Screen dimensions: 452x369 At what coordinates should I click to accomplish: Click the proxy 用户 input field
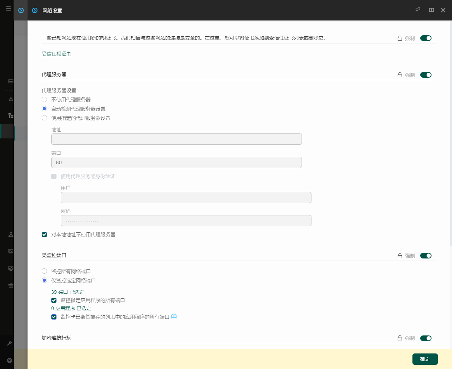pos(186,197)
